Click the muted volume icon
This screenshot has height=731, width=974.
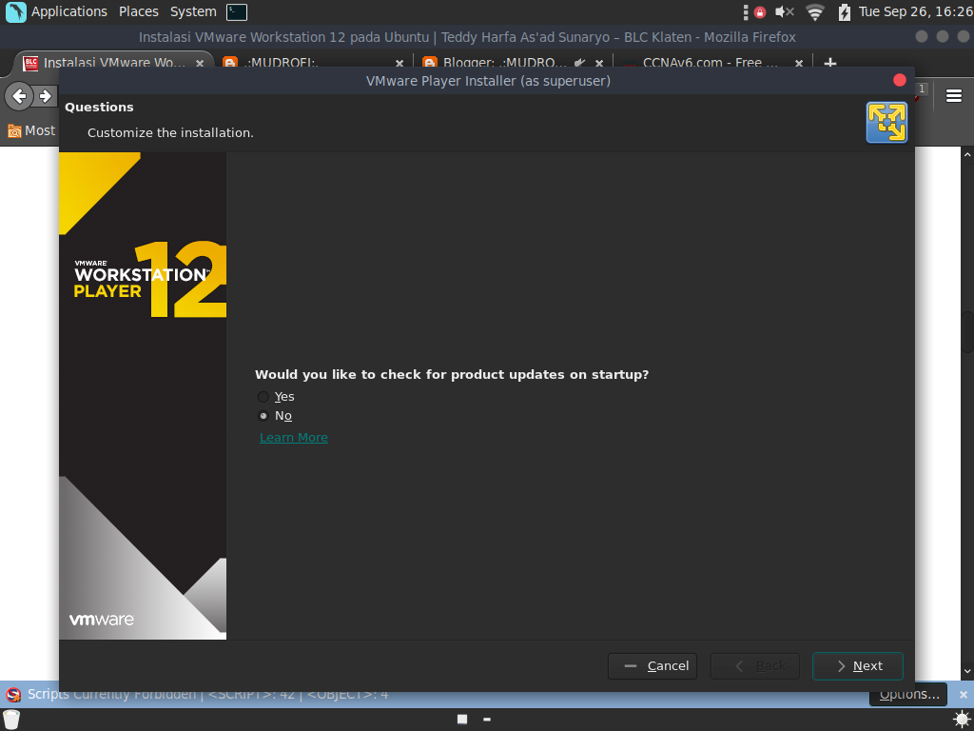click(785, 11)
